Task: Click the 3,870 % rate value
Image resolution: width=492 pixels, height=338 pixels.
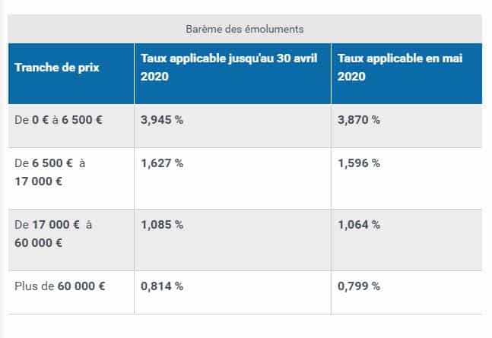Action: click(x=358, y=120)
